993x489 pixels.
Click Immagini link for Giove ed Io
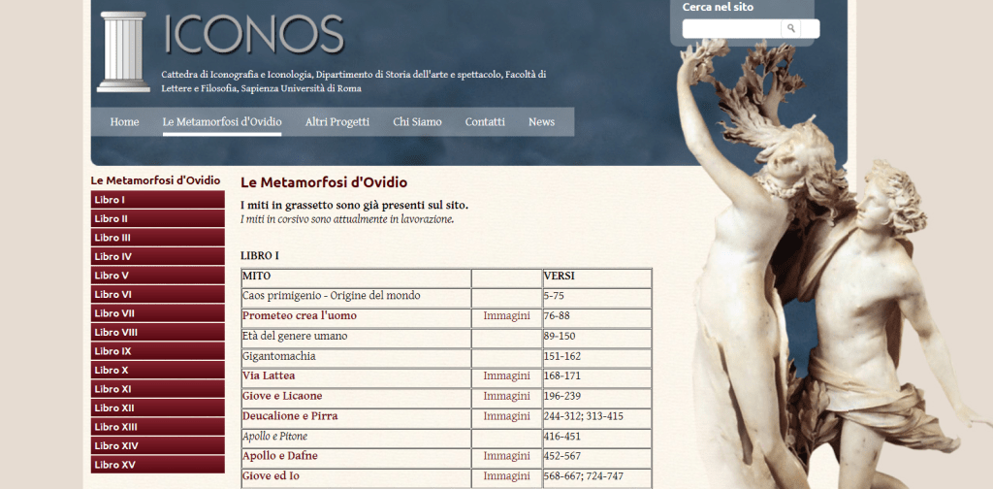[506, 476]
